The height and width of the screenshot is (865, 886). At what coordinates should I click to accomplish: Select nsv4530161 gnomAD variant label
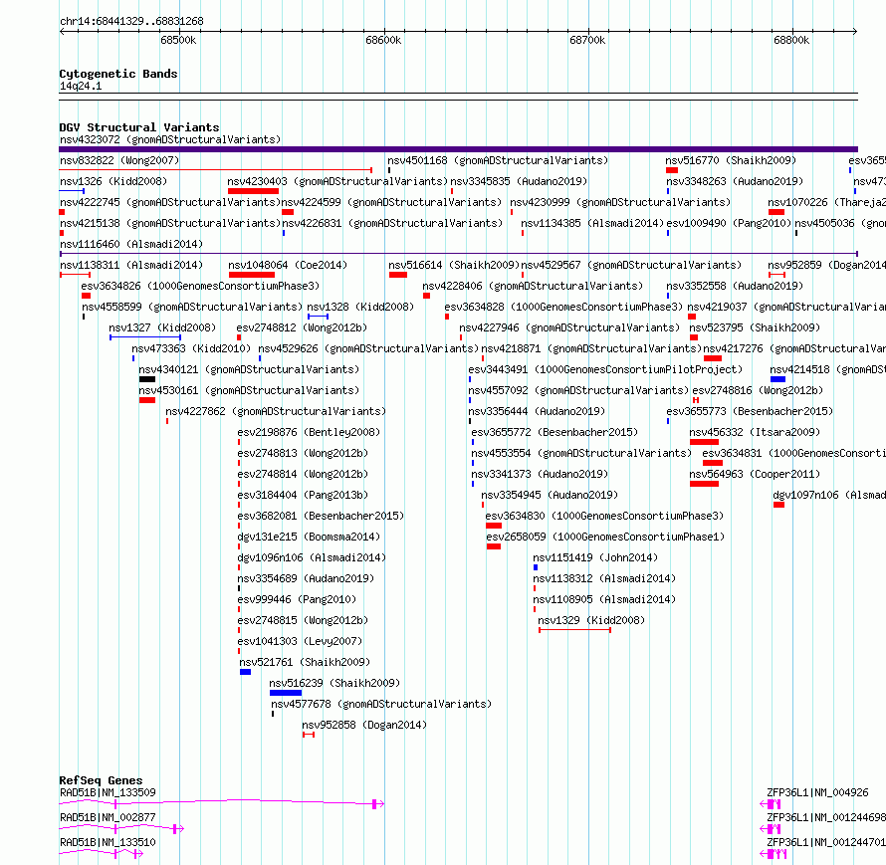coord(249,390)
